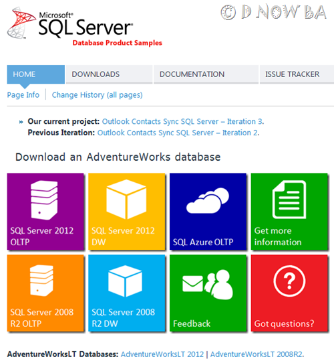Viewport: 334px width, 361px height.
Task: Open Outlook Contacts Sync Iteration 3 link
Action: 182,121
